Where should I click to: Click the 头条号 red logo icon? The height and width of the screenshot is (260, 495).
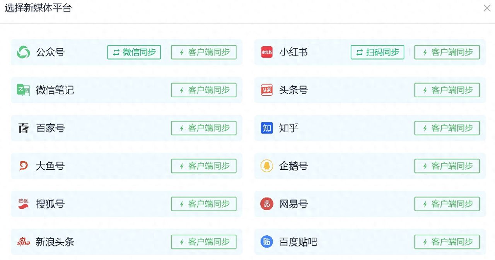pos(267,90)
